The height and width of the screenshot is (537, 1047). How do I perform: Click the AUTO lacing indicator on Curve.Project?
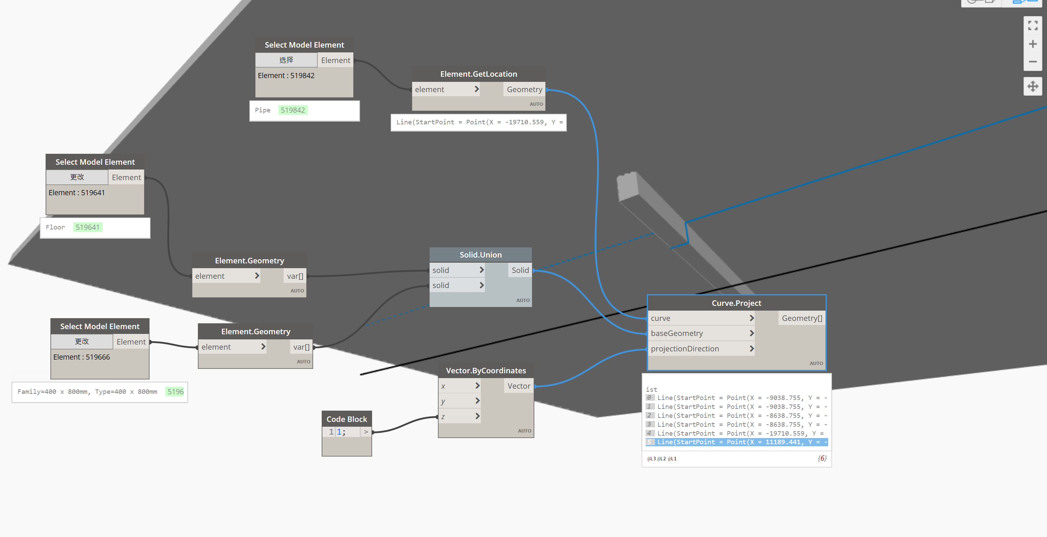point(816,363)
